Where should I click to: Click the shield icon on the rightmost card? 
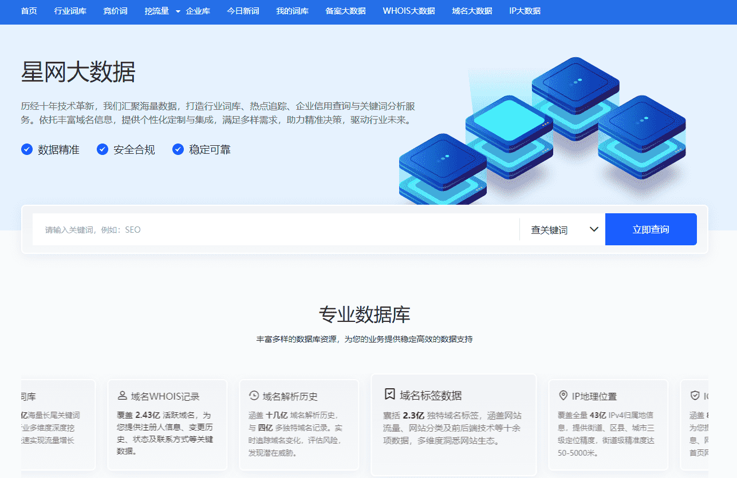pyautogui.click(x=695, y=396)
